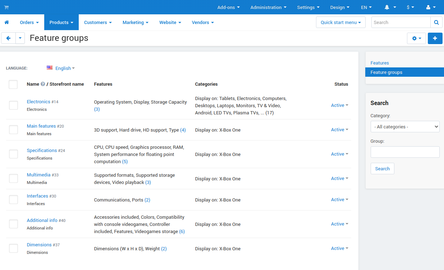
Task: Open the Additional info group link
Action: pos(42,220)
